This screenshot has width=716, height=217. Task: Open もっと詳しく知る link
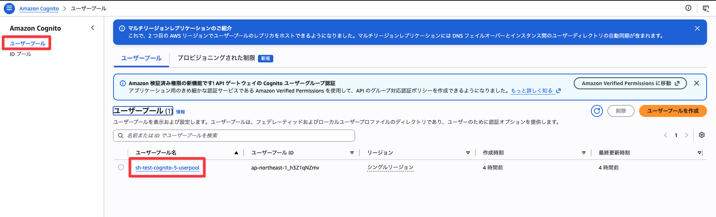pyautogui.click(x=536, y=91)
